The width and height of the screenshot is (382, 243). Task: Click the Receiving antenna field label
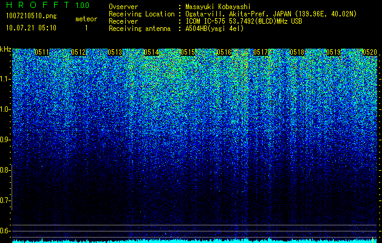pyautogui.click(x=140, y=29)
